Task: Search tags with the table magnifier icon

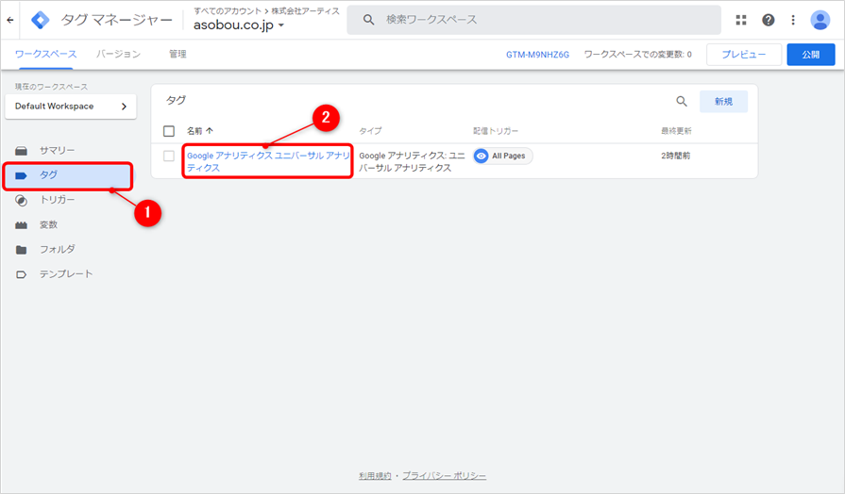Action: tap(682, 101)
